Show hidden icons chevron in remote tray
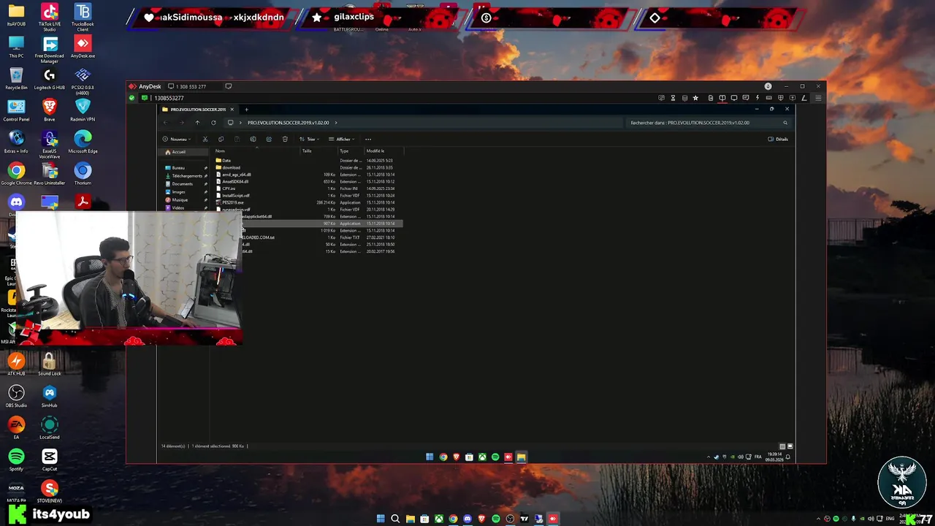935x526 pixels. (x=708, y=457)
